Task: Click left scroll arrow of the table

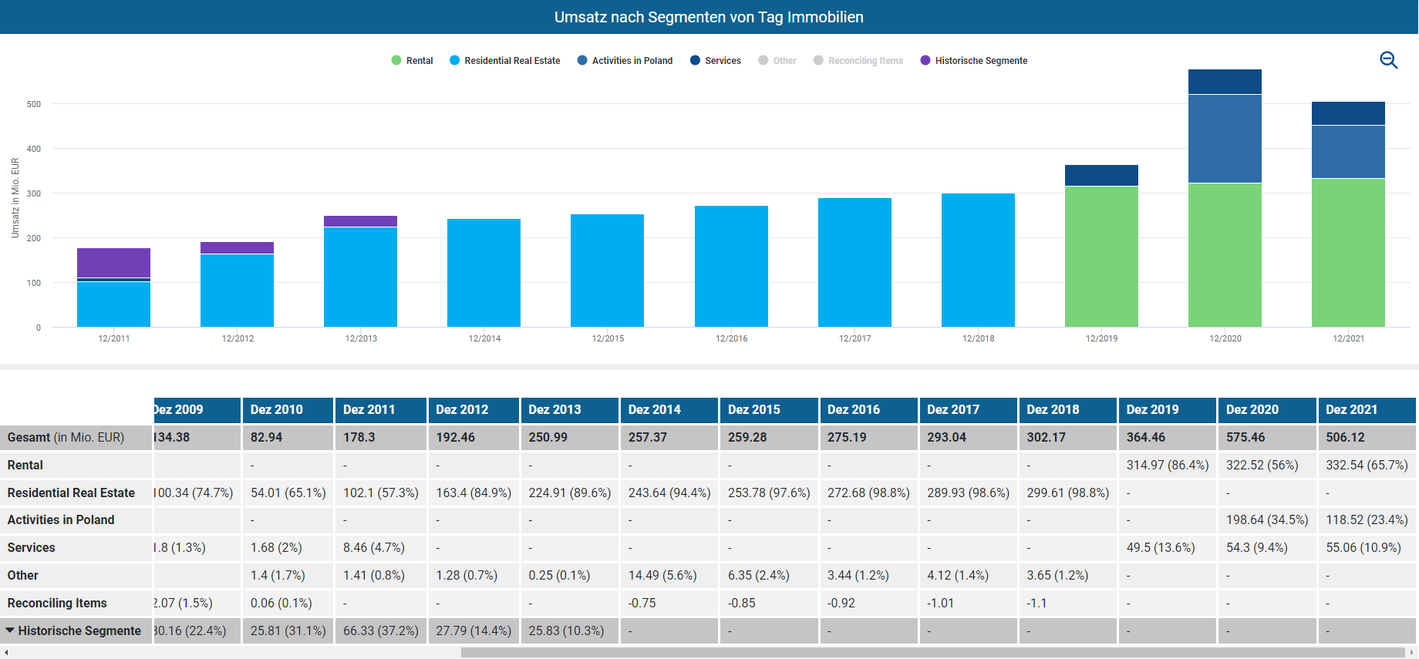Action: pyautogui.click(x=6, y=653)
